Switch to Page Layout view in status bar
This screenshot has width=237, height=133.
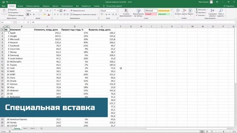click(x=207, y=132)
